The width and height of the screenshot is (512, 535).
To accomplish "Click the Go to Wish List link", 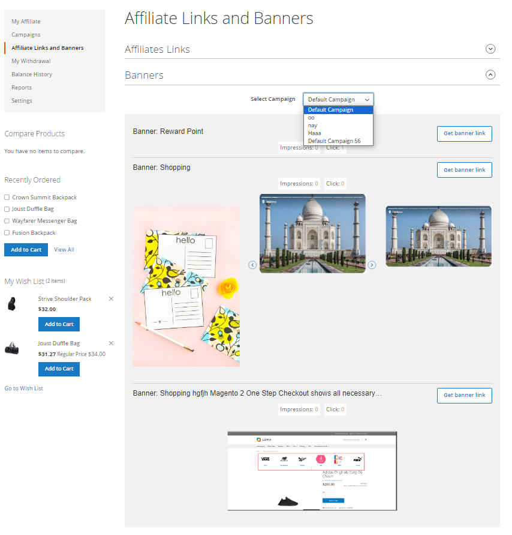I will coord(24,388).
